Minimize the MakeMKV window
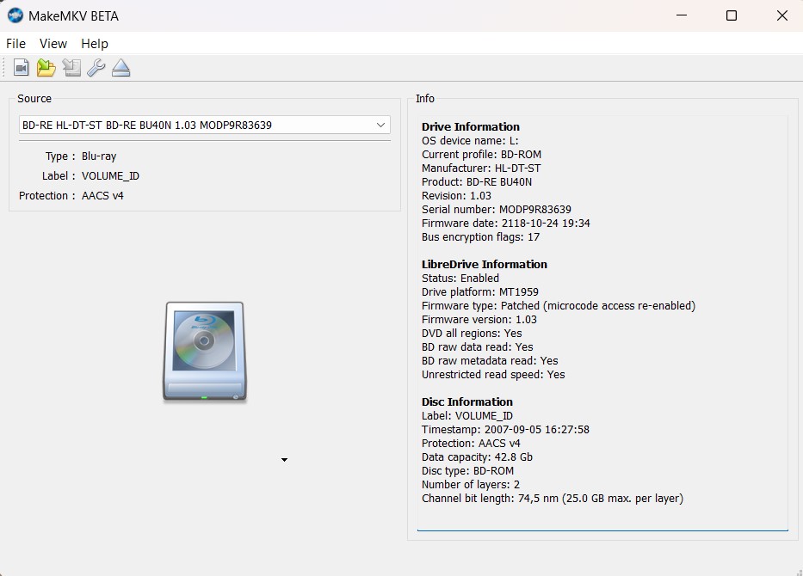This screenshot has width=803, height=576. click(682, 15)
